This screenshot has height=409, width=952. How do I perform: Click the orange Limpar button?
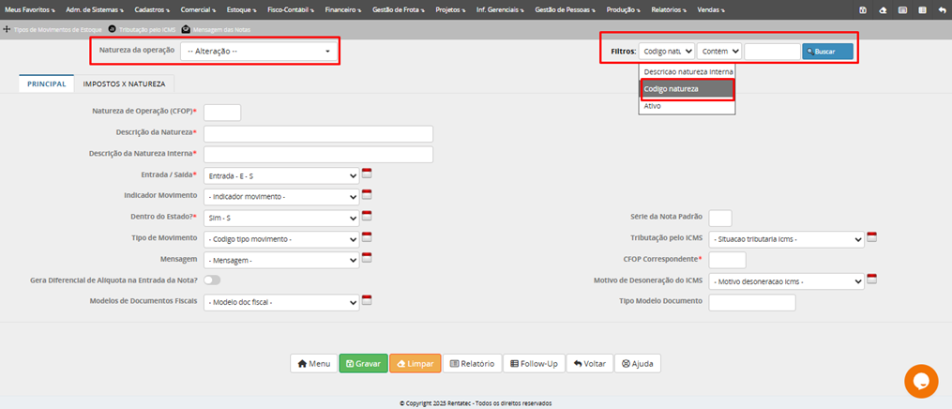tap(415, 363)
